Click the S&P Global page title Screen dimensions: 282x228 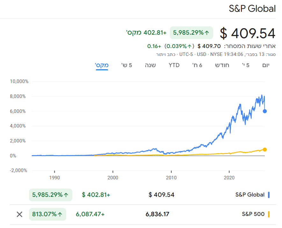point(252,9)
